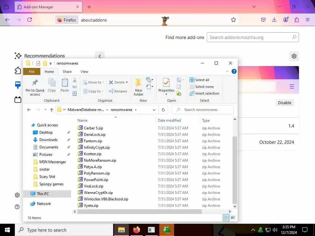315x236 pixels.
Task: Open Downloads in Quick access
Action: [48, 140]
